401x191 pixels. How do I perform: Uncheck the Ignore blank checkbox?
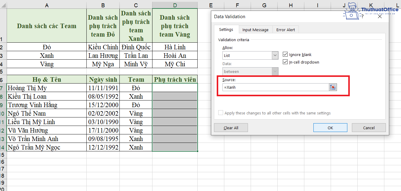pos(285,54)
